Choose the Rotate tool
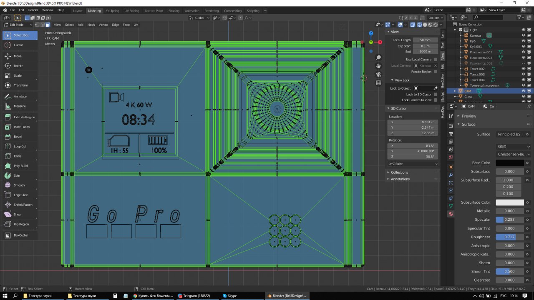The height and width of the screenshot is (300, 534). 20,66
